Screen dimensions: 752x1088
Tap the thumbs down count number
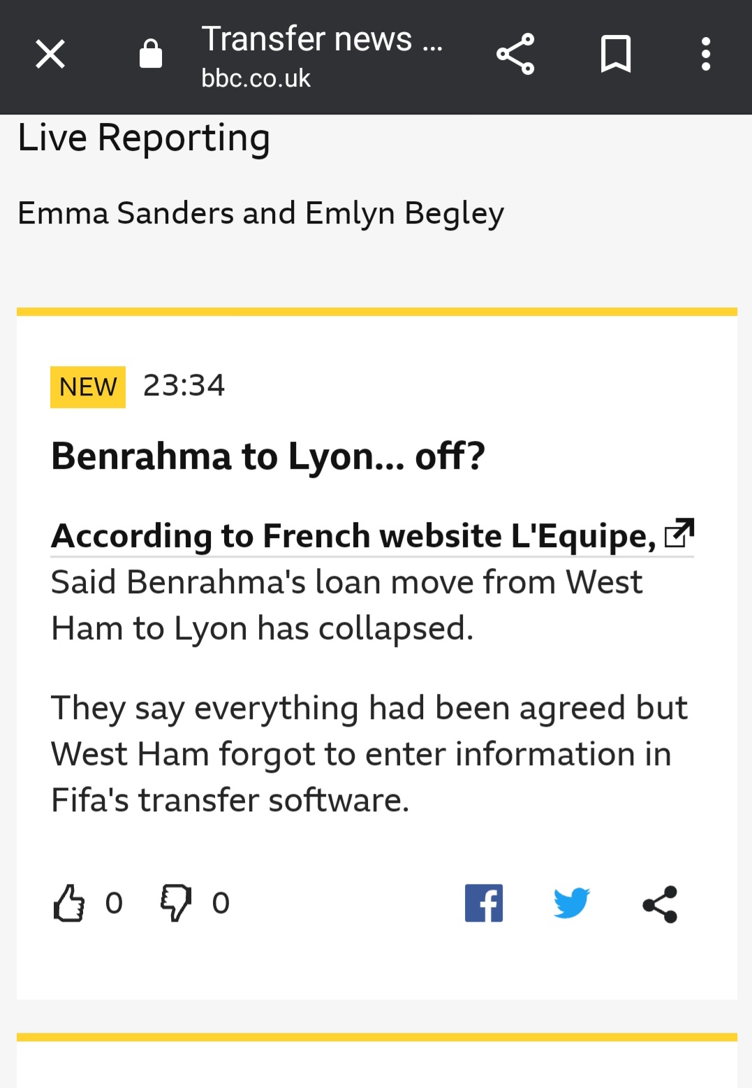(221, 904)
